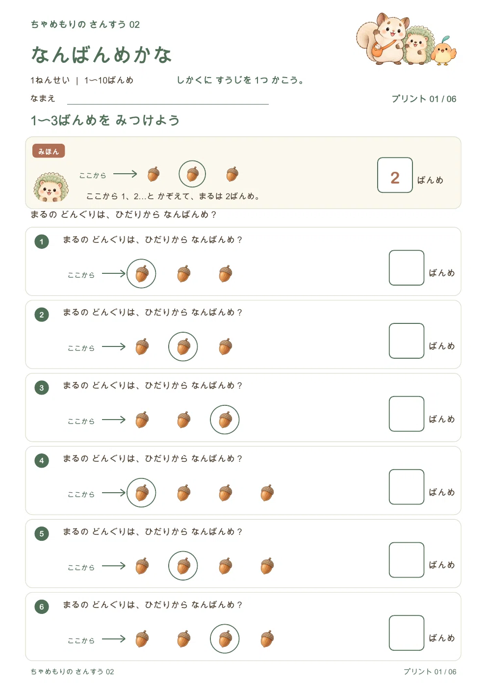Click the circled acorn in question 5
487x689 pixels.
click(x=183, y=566)
